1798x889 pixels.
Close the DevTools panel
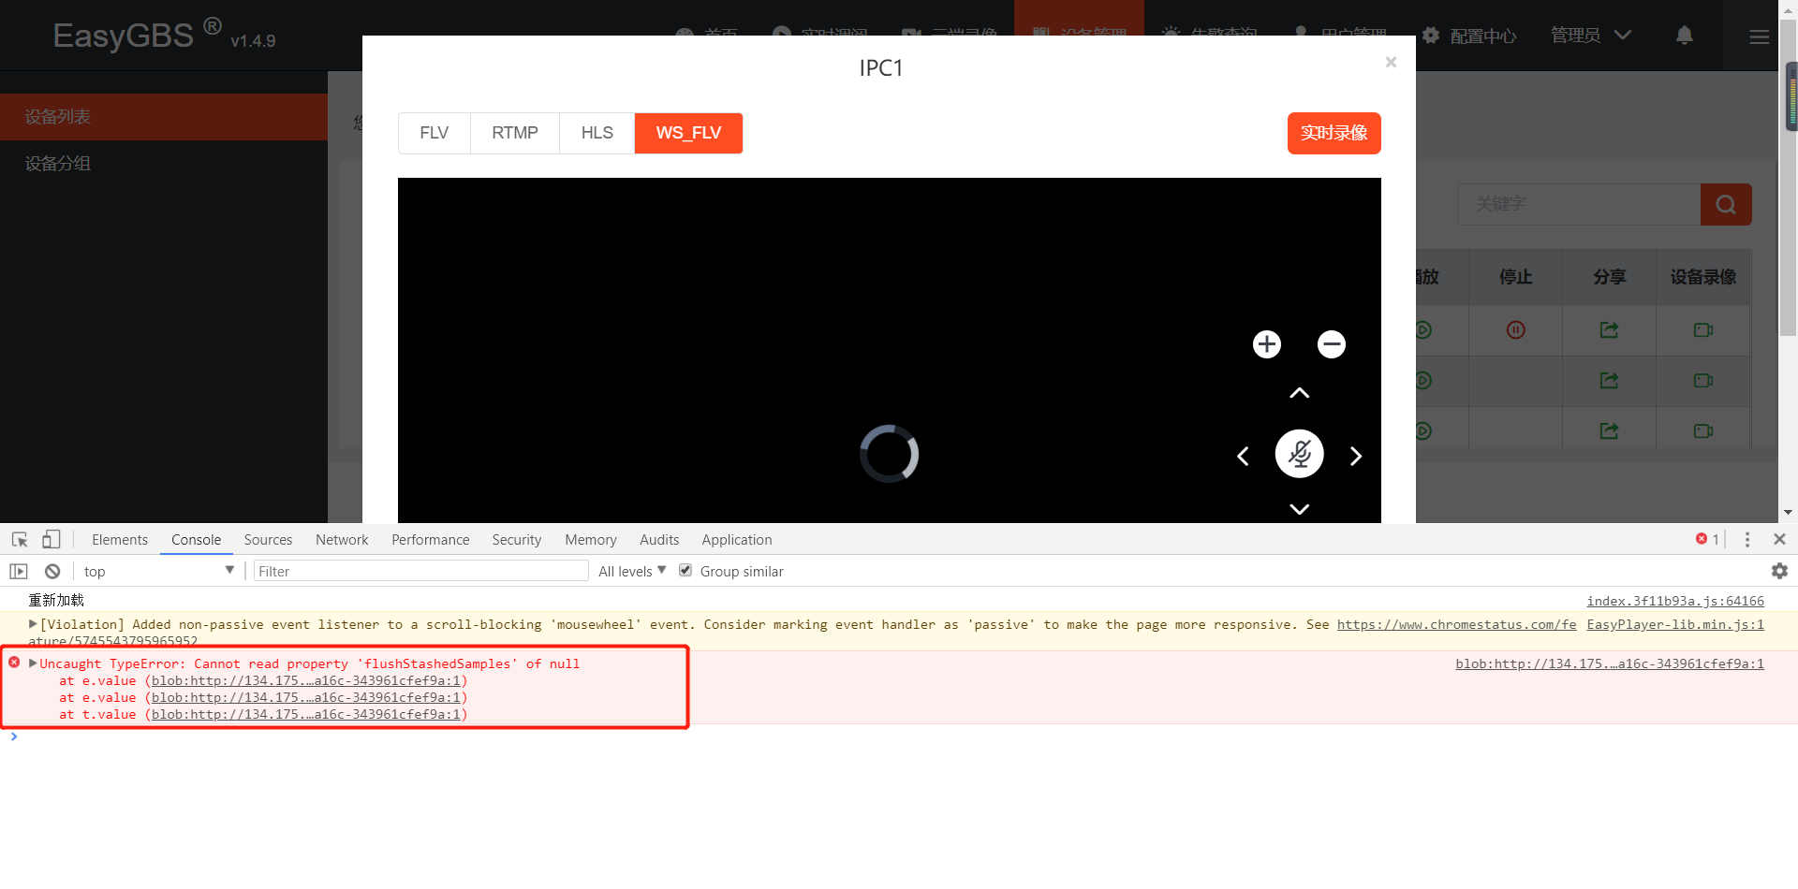coord(1780,539)
